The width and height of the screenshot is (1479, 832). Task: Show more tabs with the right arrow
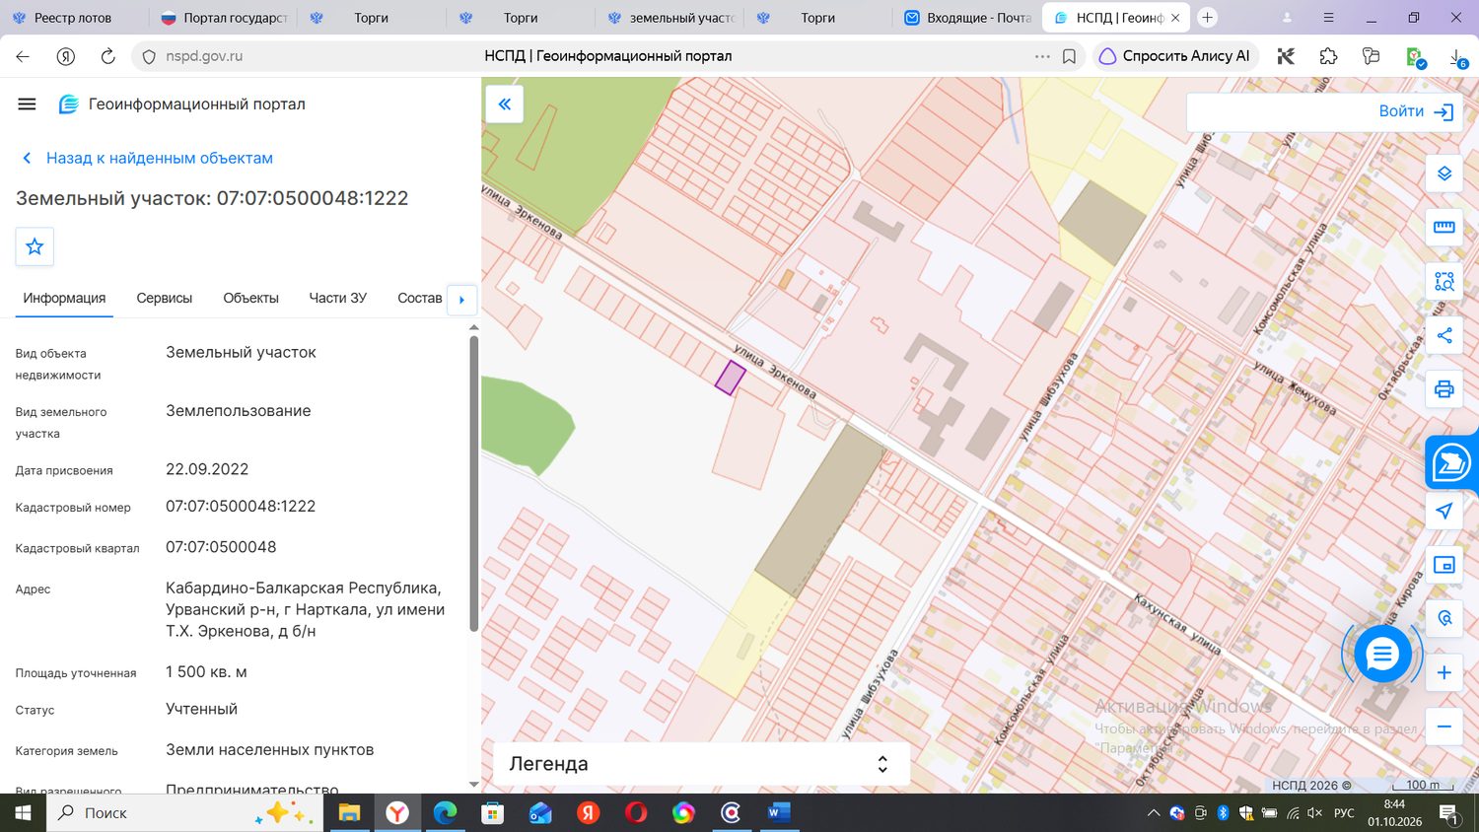[x=461, y=299]
